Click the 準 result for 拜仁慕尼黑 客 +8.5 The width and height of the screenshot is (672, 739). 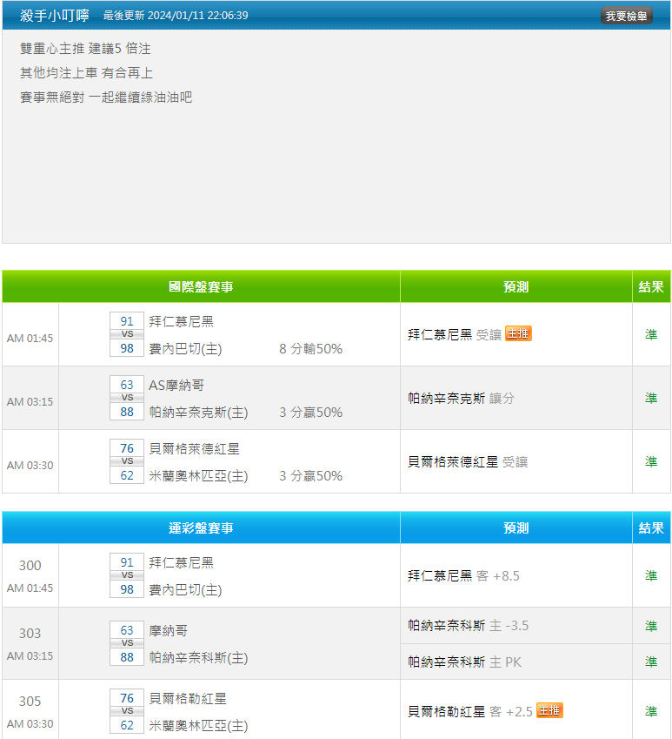(651, 576)
